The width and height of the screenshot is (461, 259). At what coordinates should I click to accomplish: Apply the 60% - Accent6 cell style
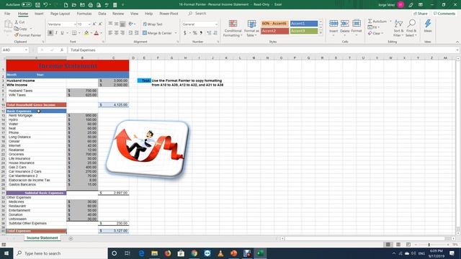275,24
